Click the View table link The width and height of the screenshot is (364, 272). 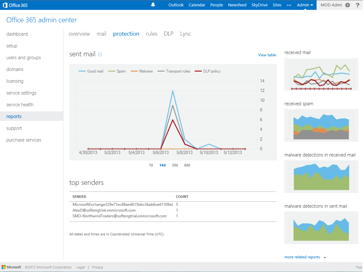point(267,55)
